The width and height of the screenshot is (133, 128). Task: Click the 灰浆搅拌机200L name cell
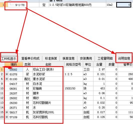[x=48, y=112]
